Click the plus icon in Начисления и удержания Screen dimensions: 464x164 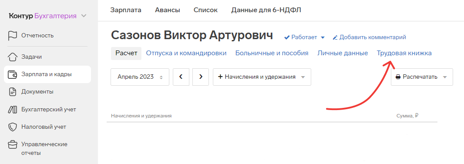tap(220, 77)
